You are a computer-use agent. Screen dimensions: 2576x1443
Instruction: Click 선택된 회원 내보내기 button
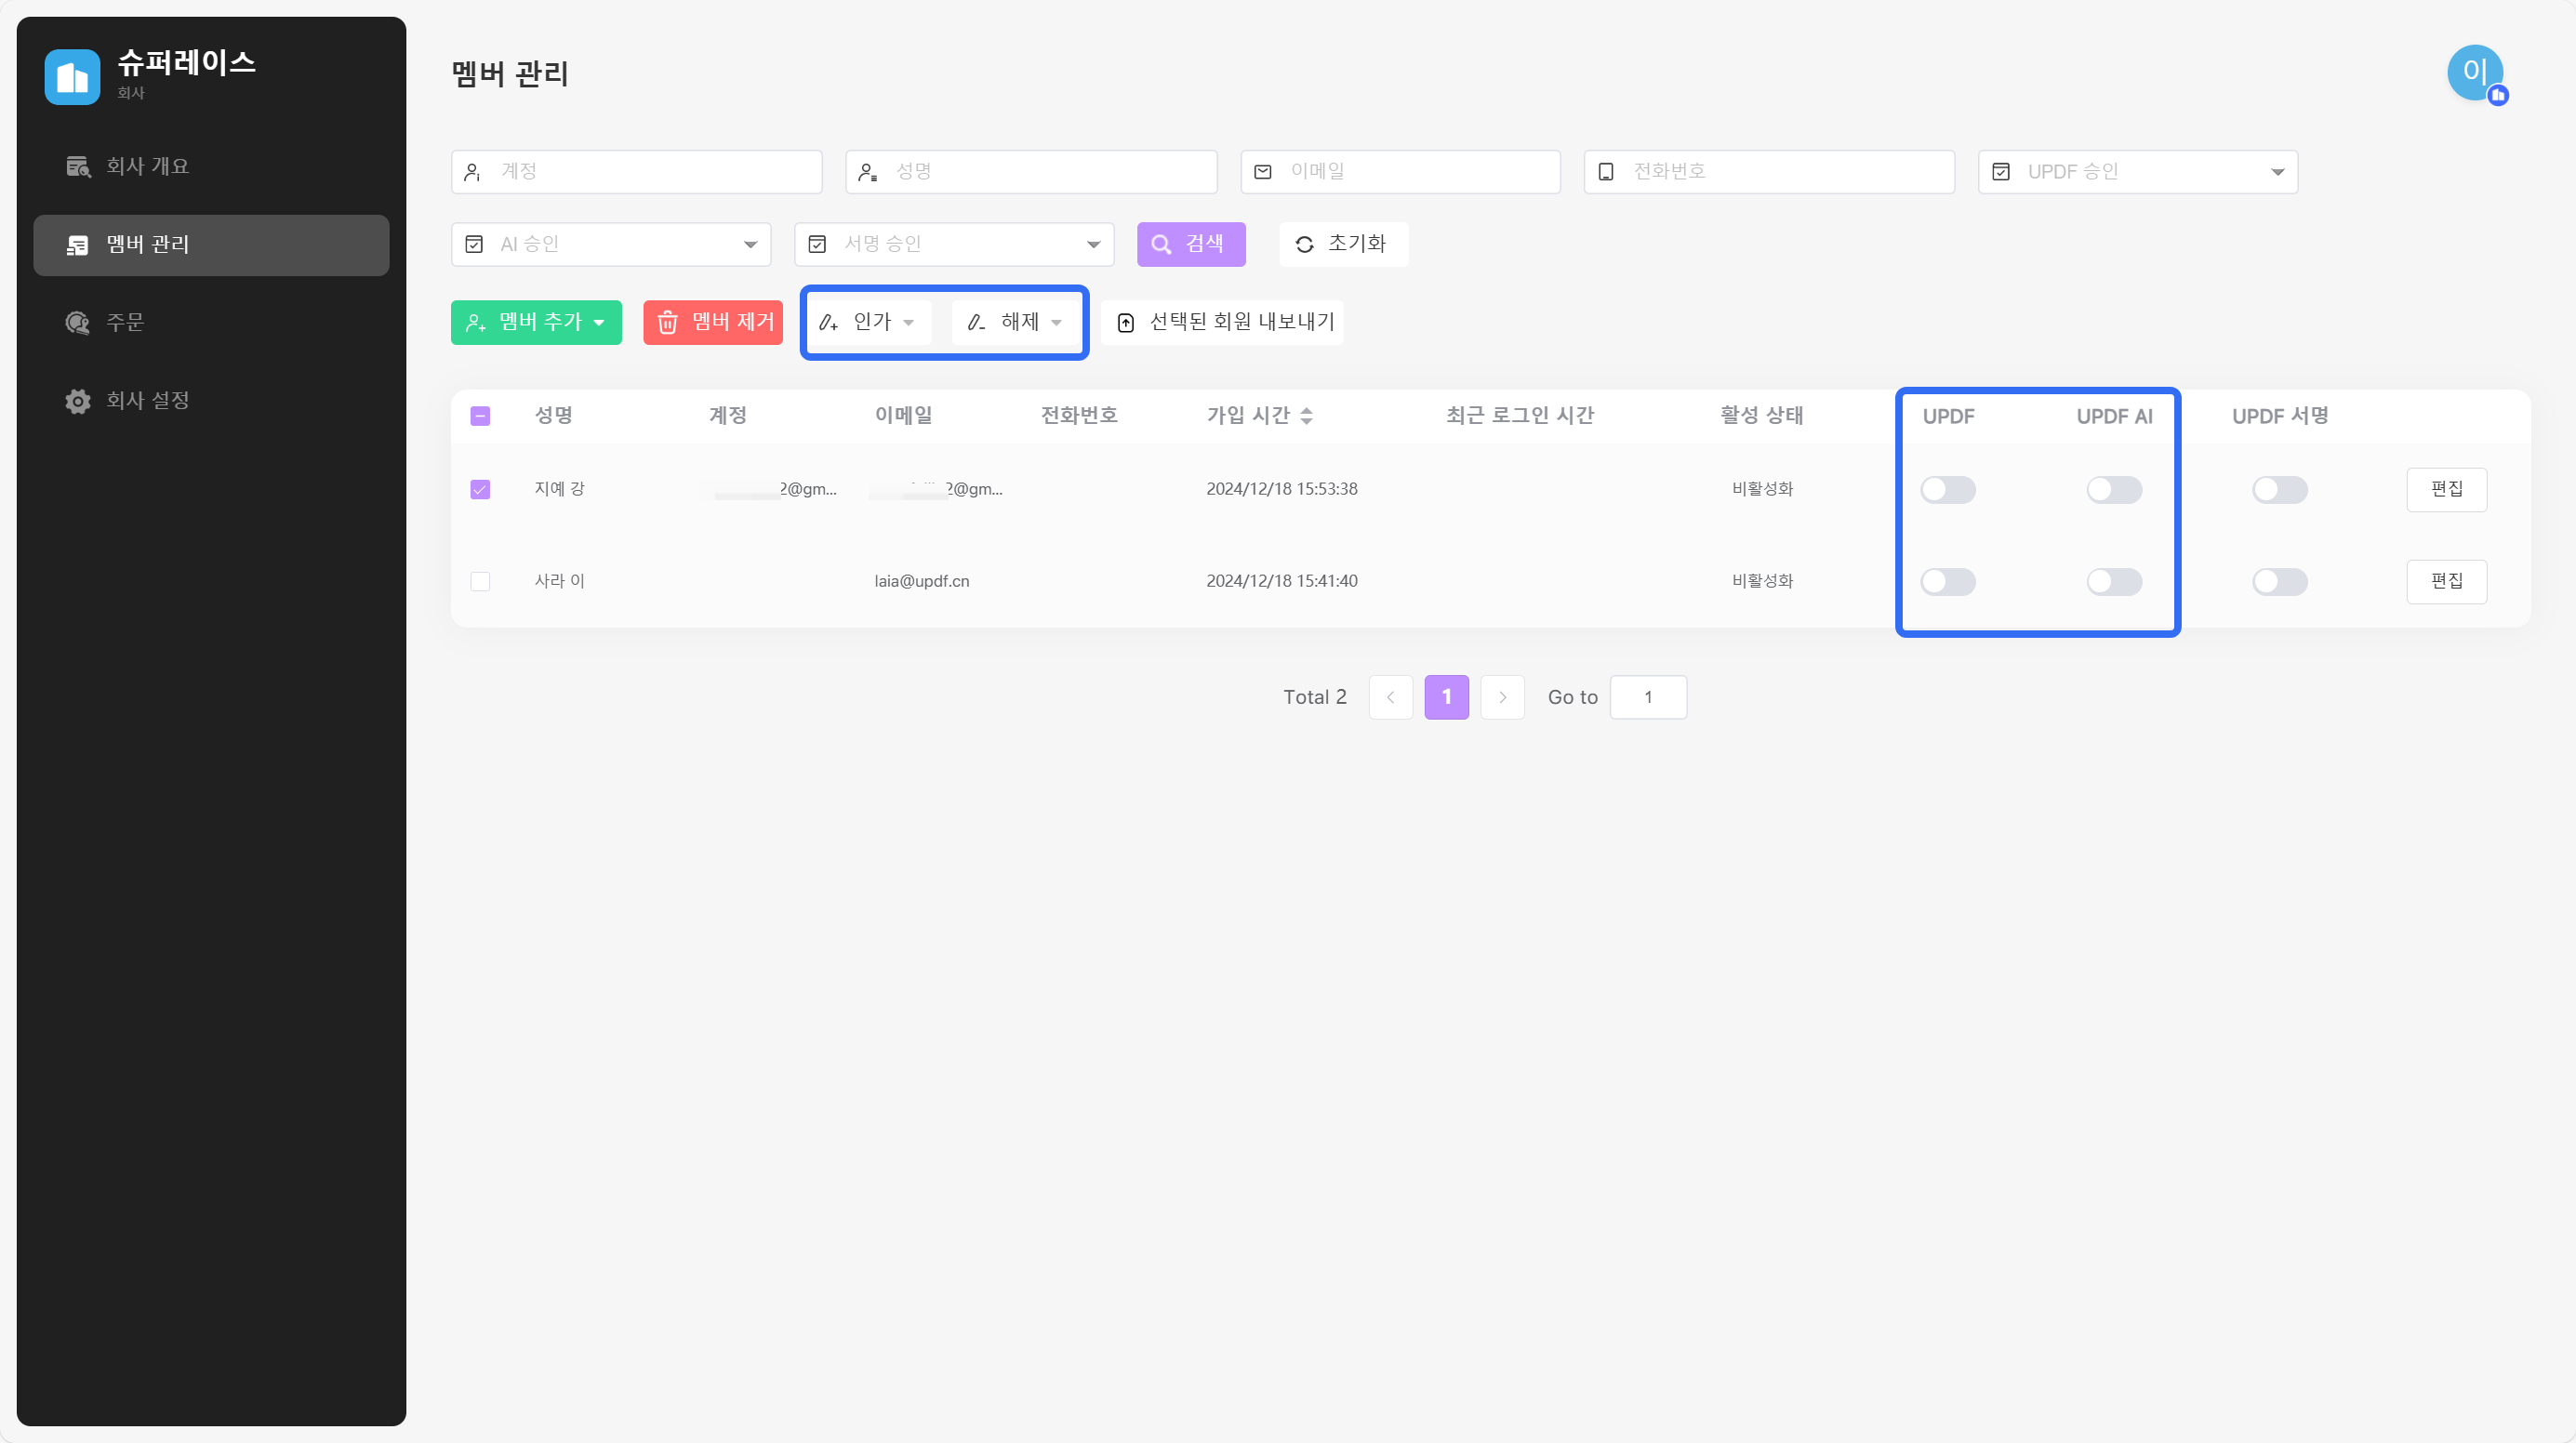point(1222,322)
